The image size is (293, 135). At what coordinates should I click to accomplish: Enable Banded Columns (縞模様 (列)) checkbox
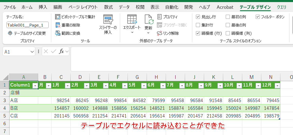(228, 33)
